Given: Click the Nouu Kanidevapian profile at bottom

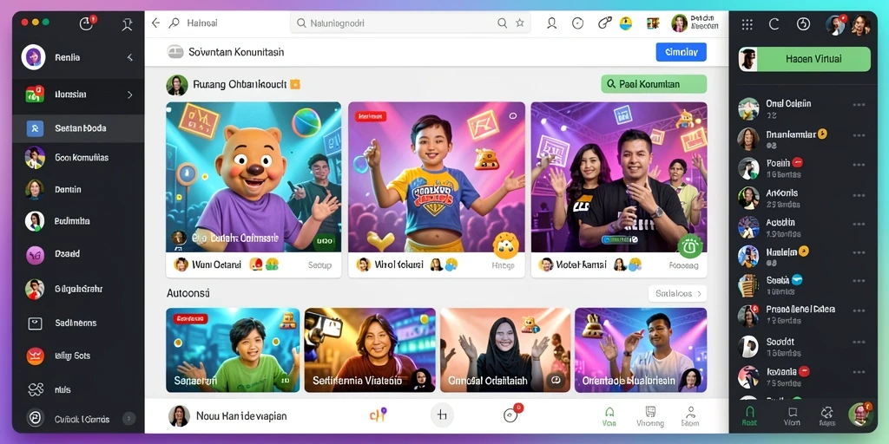Looking at the screenshot, I should point(228,415).
